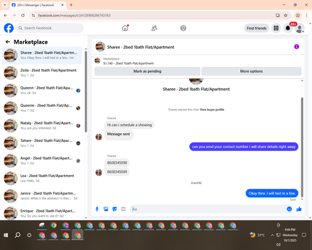Open Windows taskbar search
312x250 pixels.
17,235
